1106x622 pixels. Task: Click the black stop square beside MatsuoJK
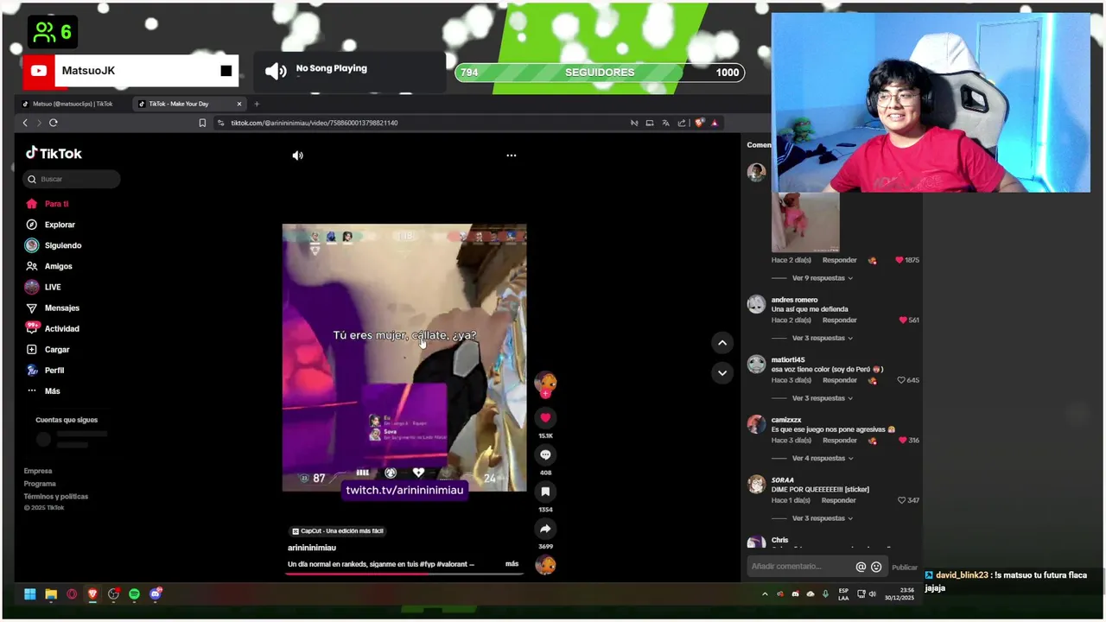click(x=226, y=71)
